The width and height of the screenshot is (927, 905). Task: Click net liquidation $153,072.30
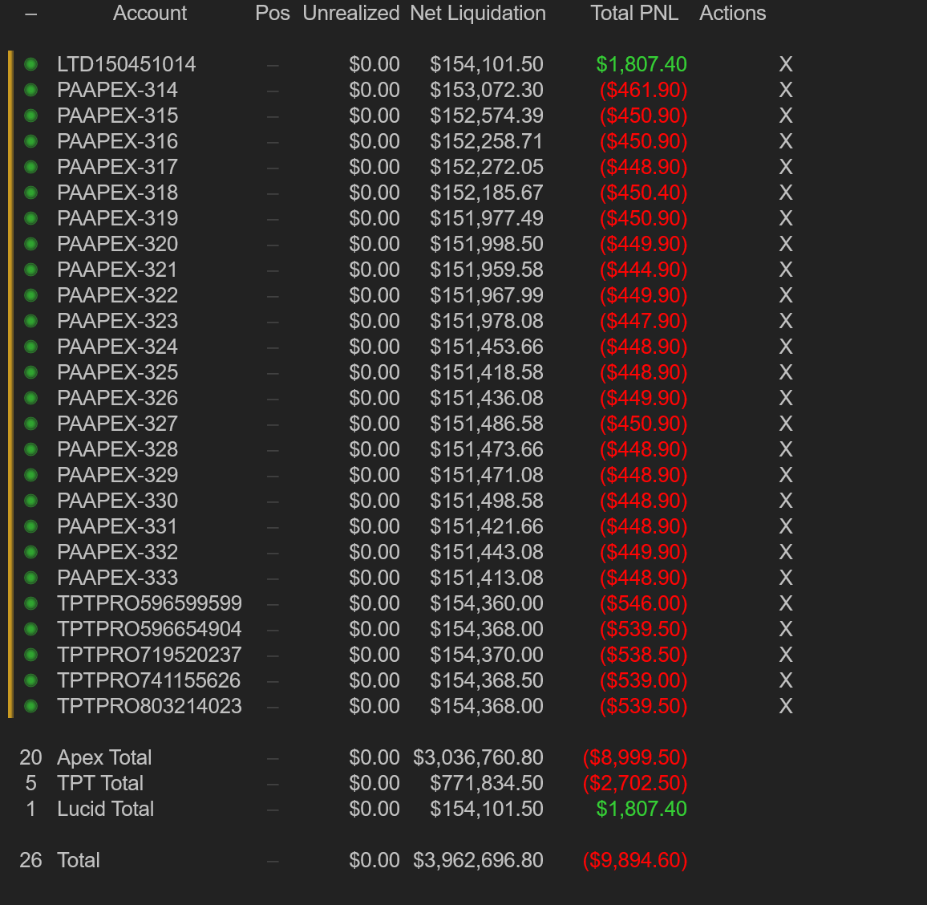tap(487, 90)
